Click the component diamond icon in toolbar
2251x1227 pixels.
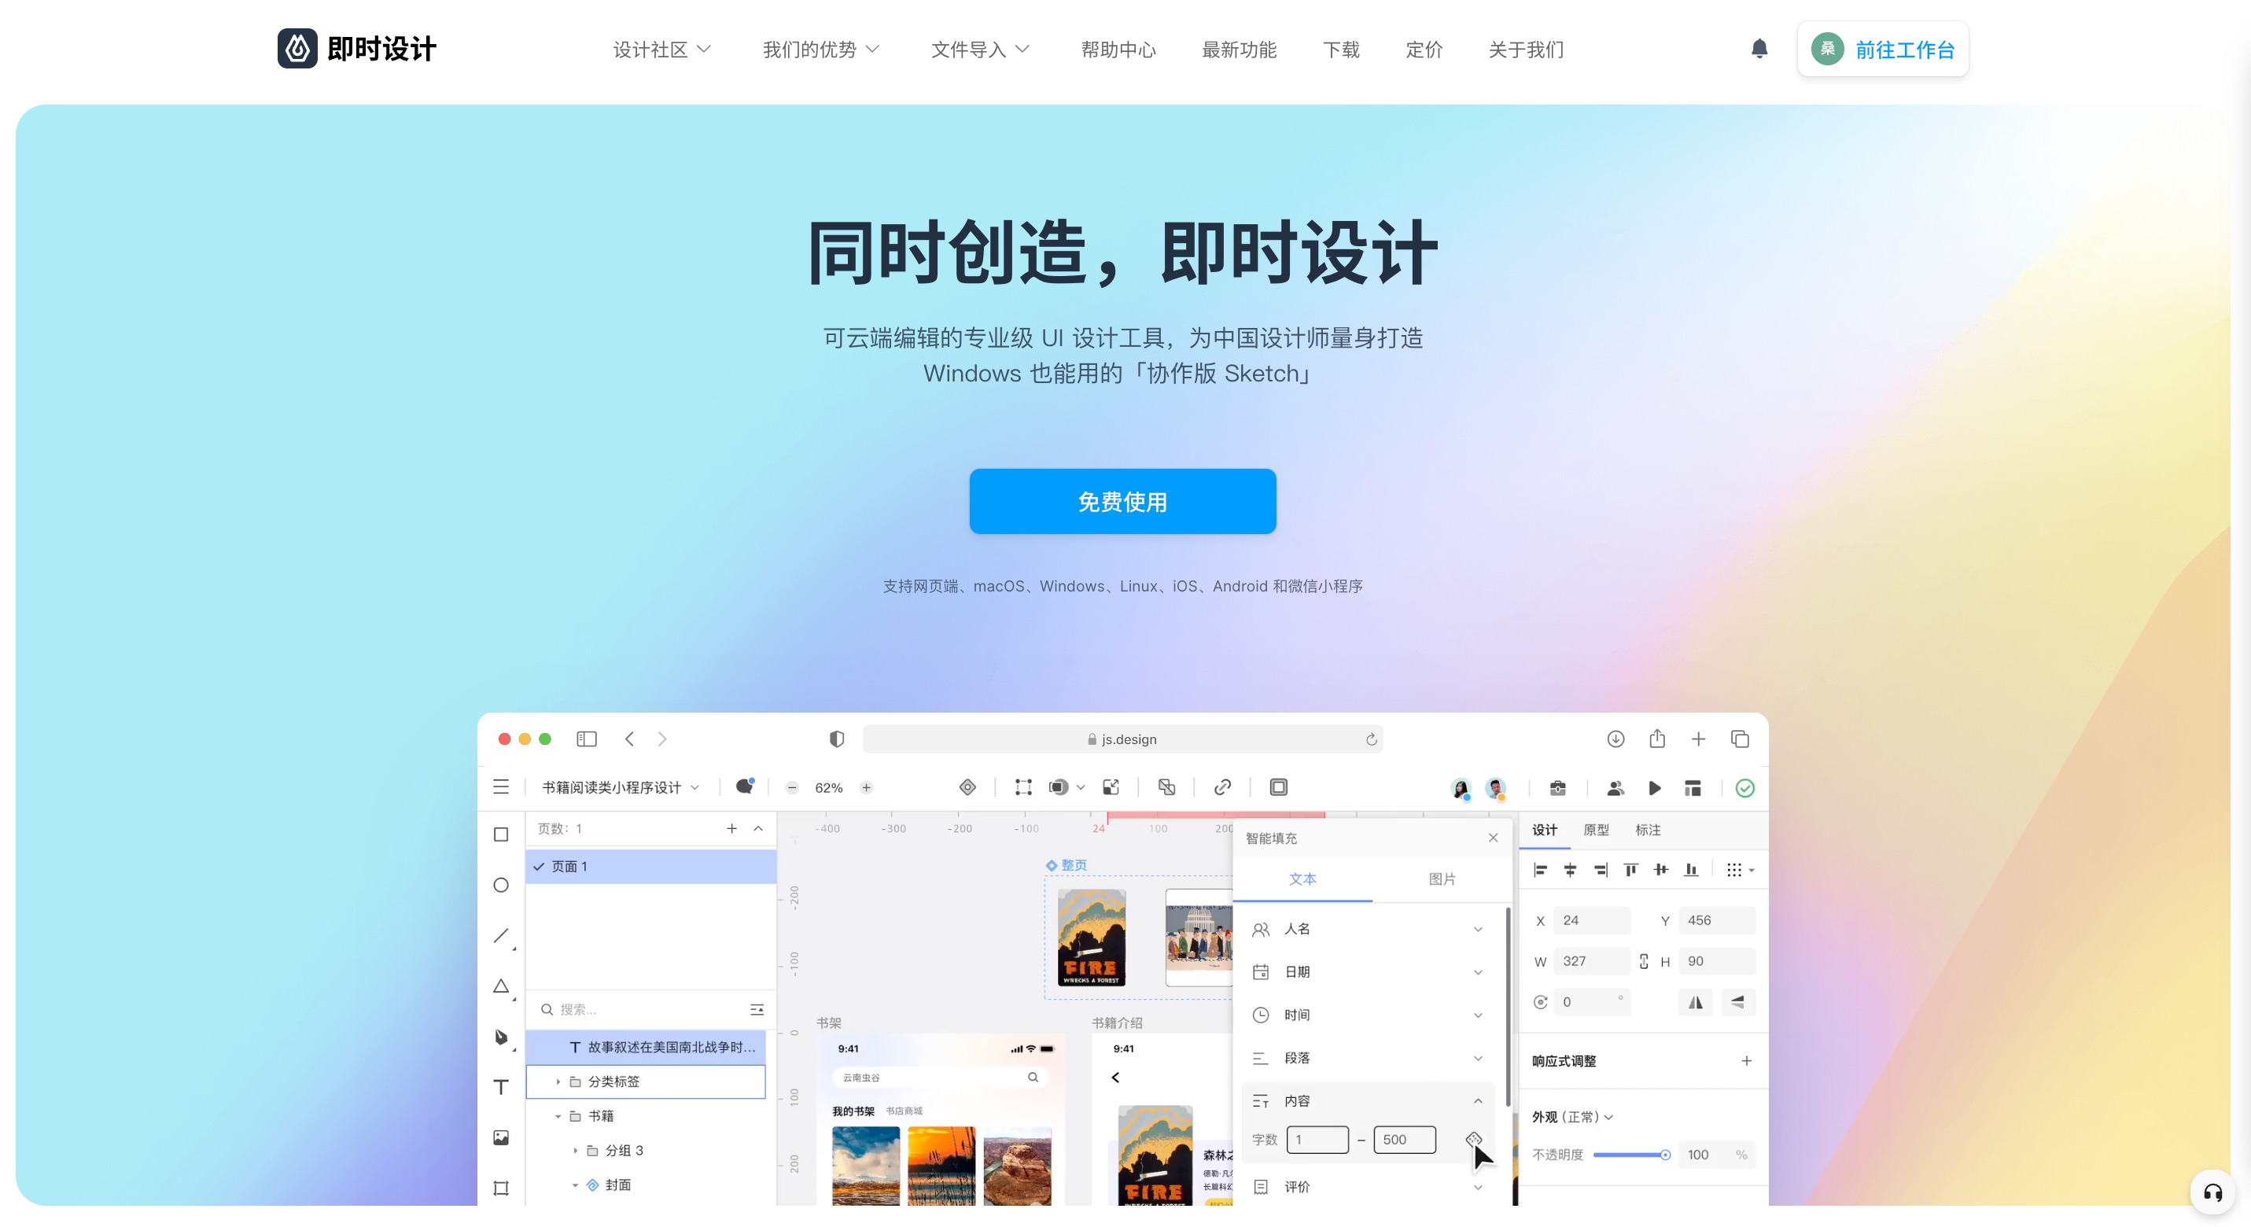tap(967, 787)
